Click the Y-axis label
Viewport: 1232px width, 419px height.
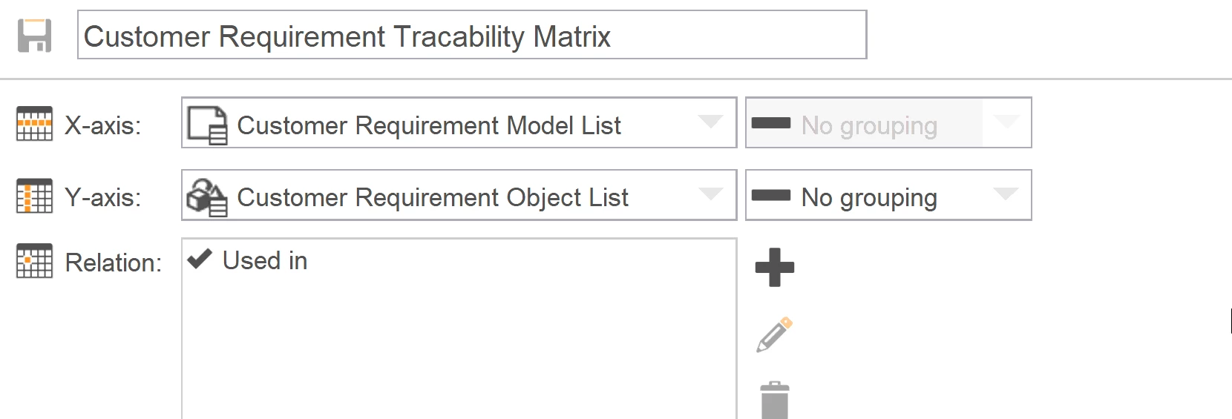(x=103, y=197)
